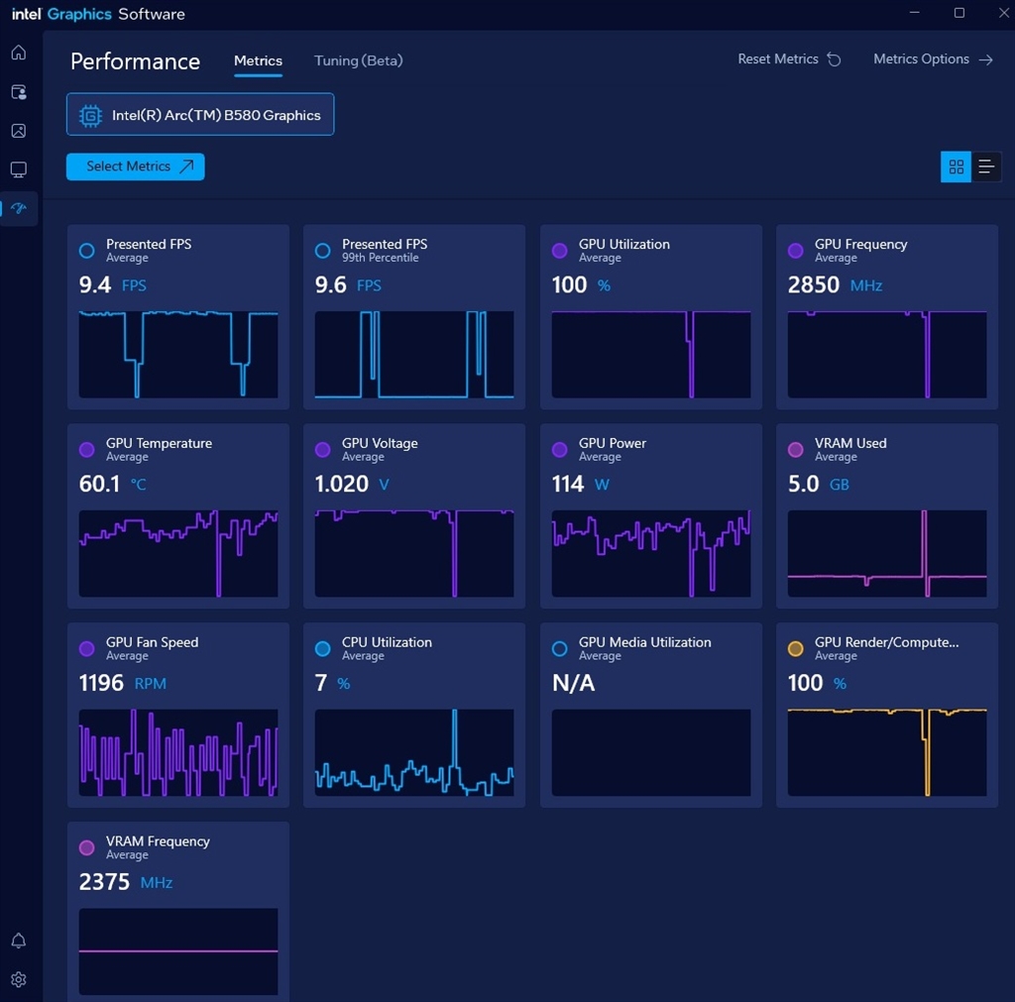
Task: Switch to the Tuning (Beta) tab
Action: [x=358, y=60]
